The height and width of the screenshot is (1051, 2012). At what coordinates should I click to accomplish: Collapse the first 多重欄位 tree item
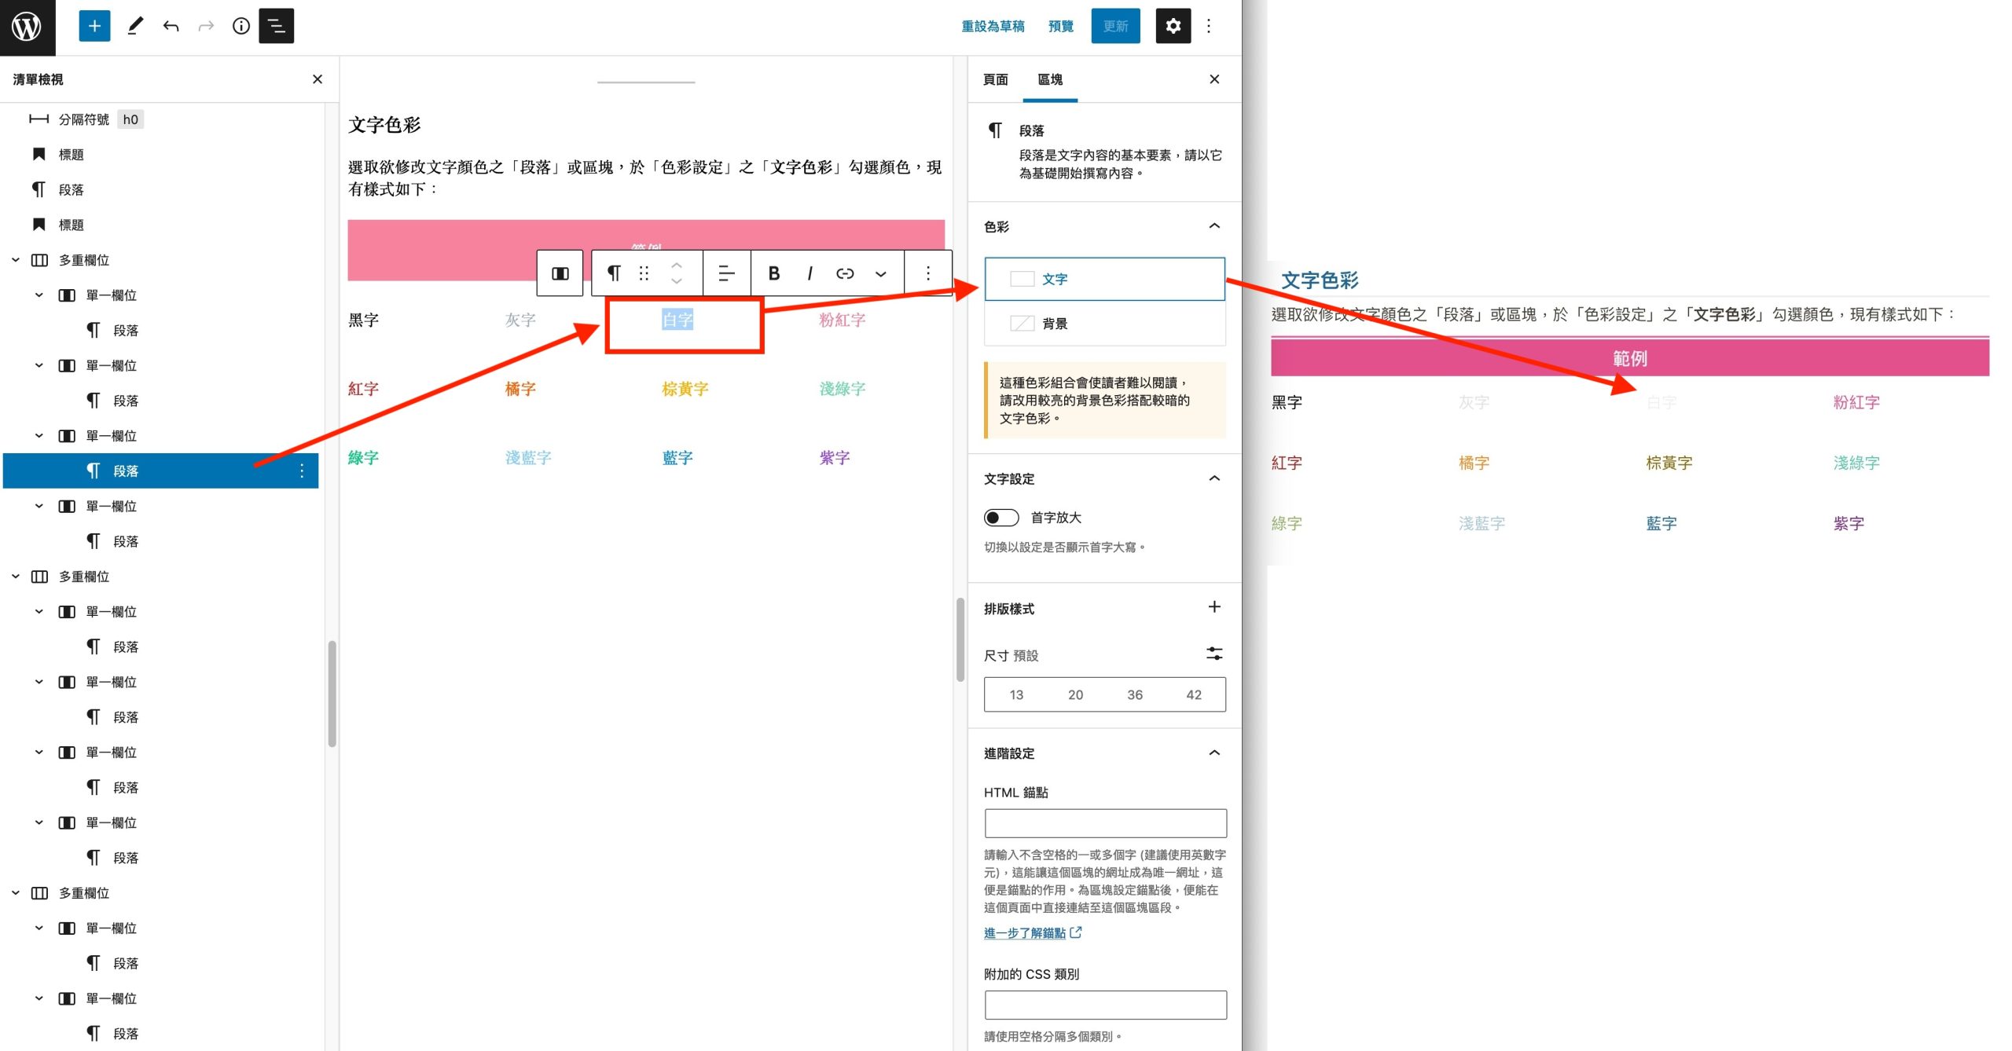point(16,260)
